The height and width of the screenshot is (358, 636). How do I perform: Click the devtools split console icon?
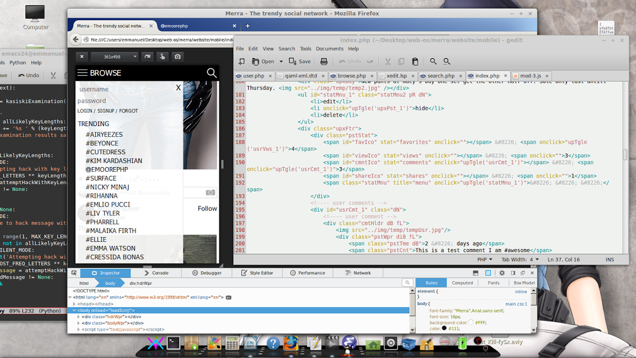[x=475, y=273]
